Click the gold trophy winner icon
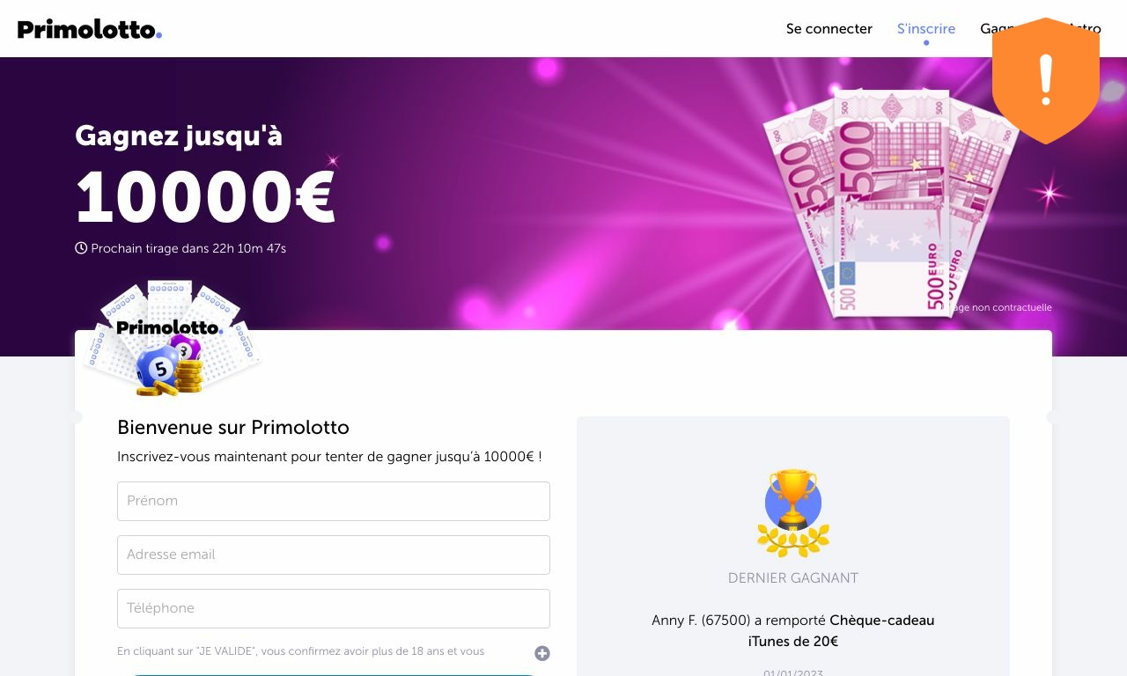Viewport: 1127px width, 676px height. [793, 512]
